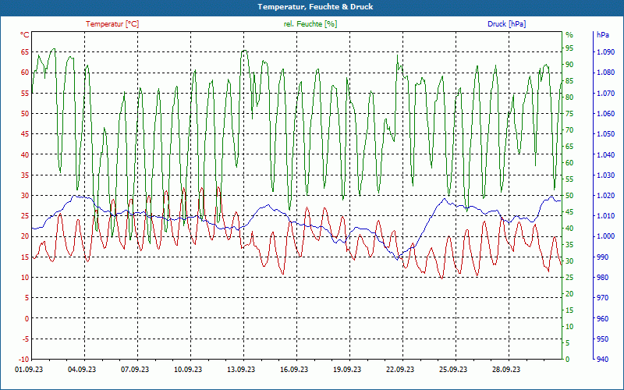Pick the date label "01.09.23"

pyautogui.click(x=29, y=369)
